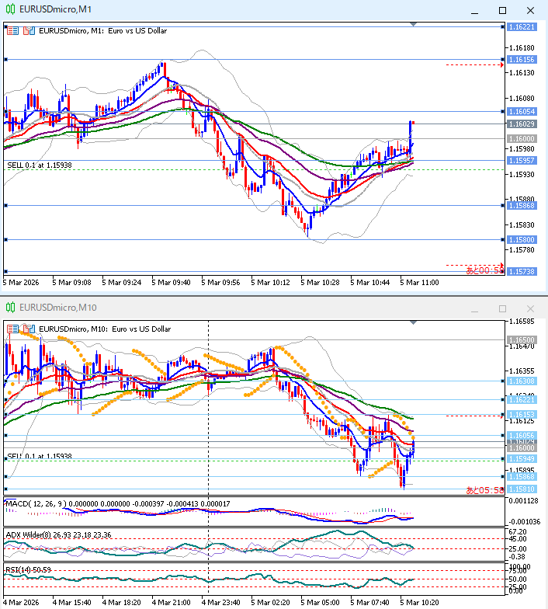Click the 1.15800 horizontal line in M1 chart

[x=233, y=240]
